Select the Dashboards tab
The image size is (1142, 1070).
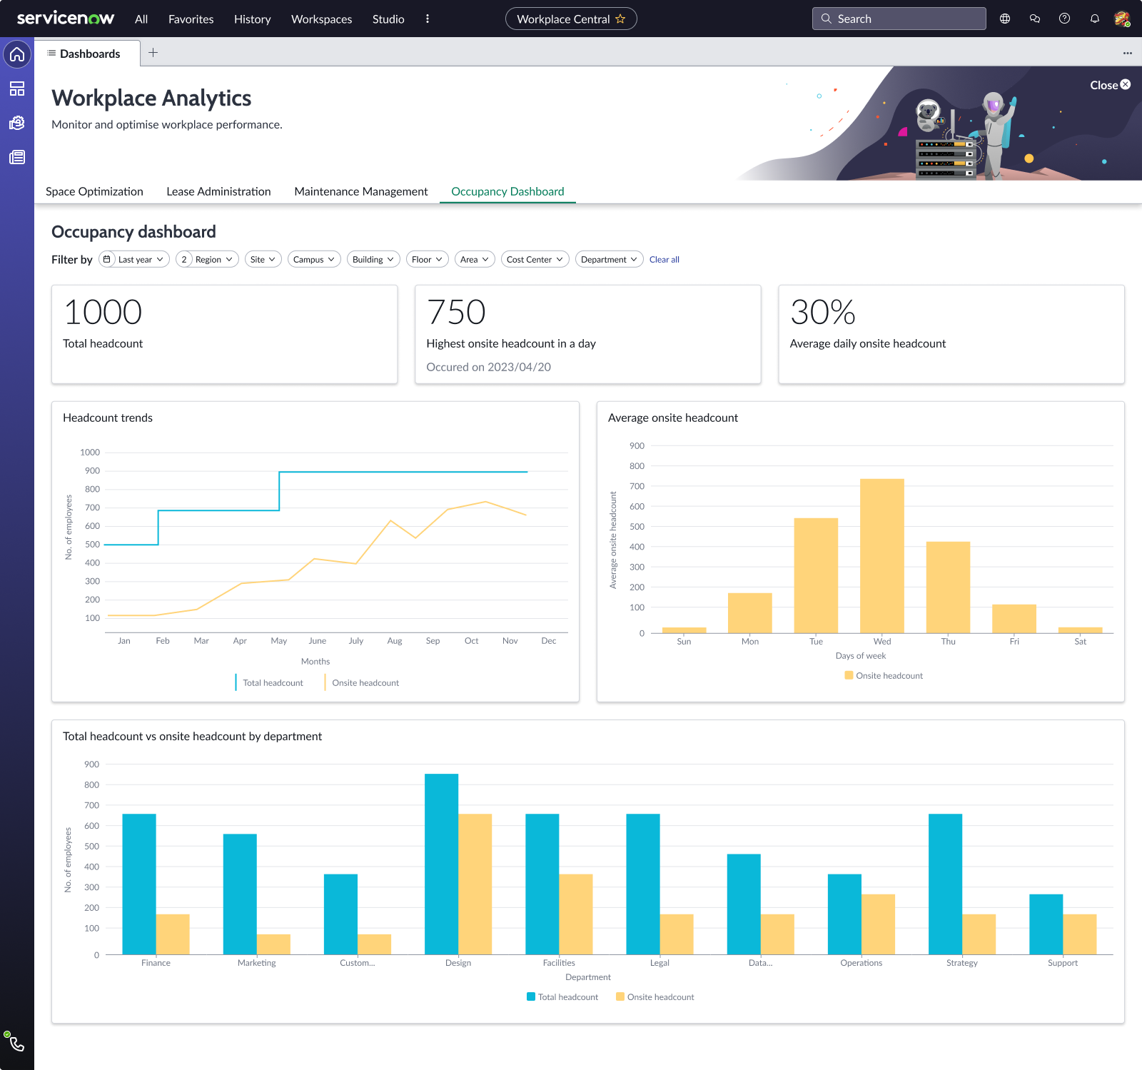pyautogui.click(x=87, y=54)
